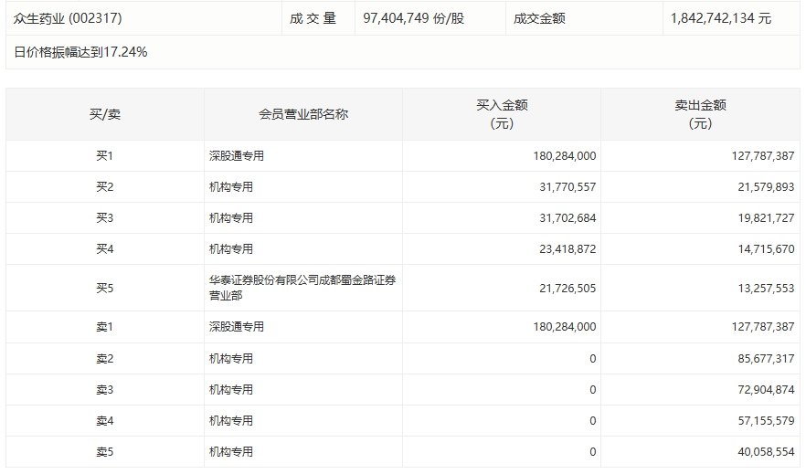Click sell amount 40,058,554 in 卖5 row
This screenshot has width=806, height=474.
click(x=762, y=452)
